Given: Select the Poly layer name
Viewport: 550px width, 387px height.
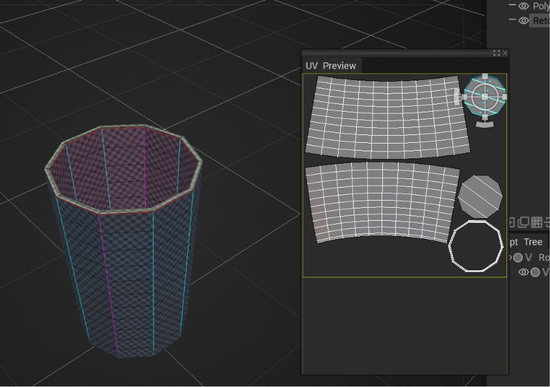Looking at the screenshot, I should [x=541, y=6].
